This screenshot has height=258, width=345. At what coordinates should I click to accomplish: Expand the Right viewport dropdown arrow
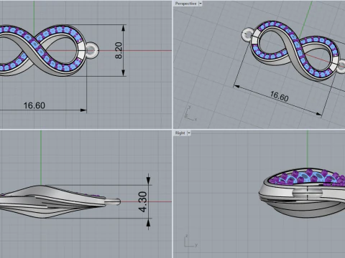189,133
